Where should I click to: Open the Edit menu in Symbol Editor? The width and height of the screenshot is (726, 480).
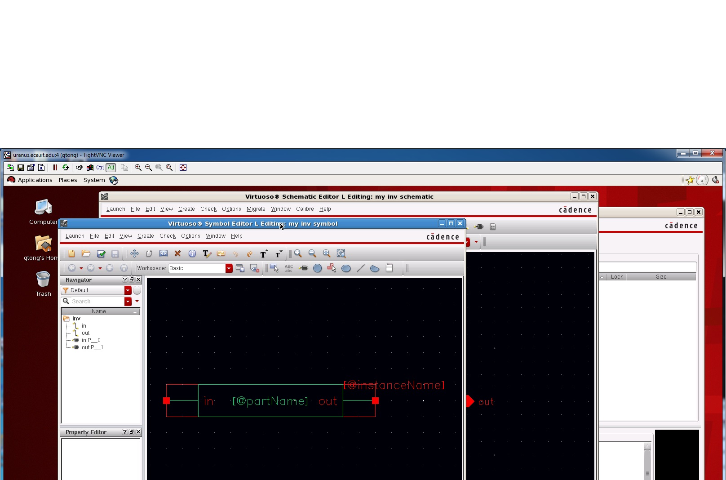[x=109, y=236]
